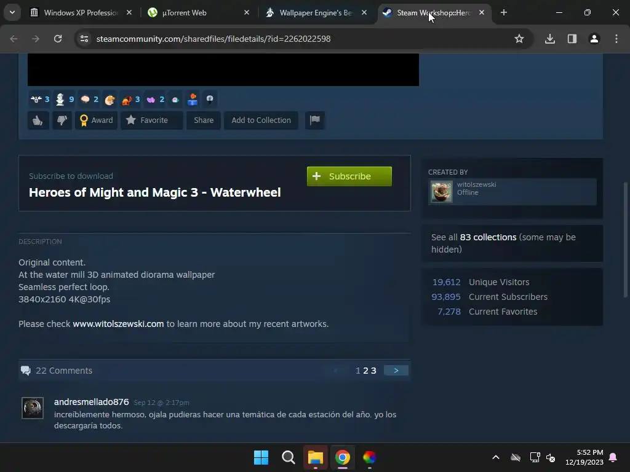Open witolszewski creator profile
Viewport: 630px width, 472px height.
476,184
